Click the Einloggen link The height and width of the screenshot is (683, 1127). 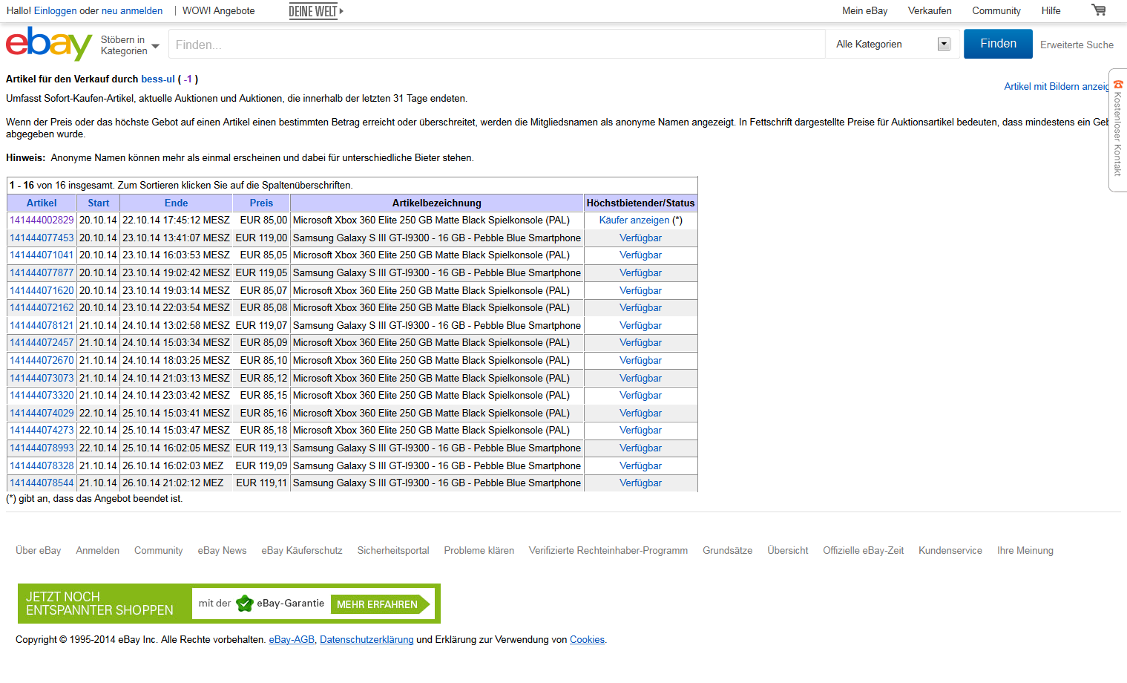point(55,10)
